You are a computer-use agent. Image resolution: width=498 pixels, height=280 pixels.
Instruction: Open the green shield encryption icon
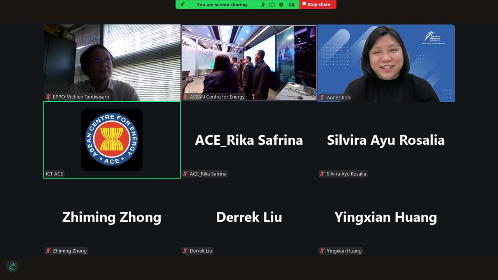(x=281, y=5)
